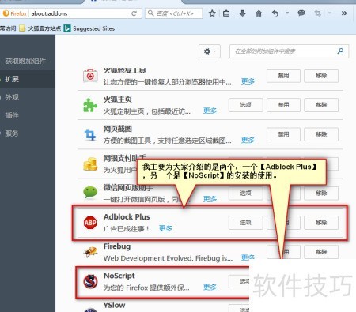Click the Adblock Plus ABP icon
Image resolution: width=356 pixels, height=312 pixels.
(x=90, y=223)
